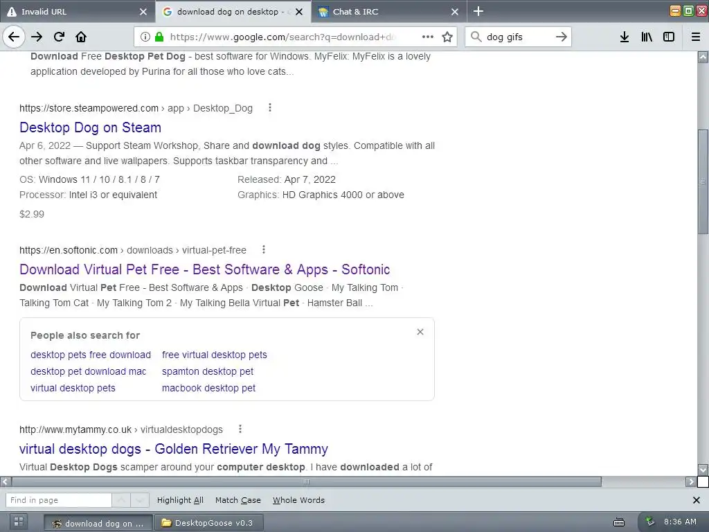
Task: Click the 'dog gifs' search field
Action: [x=518, y=37]
